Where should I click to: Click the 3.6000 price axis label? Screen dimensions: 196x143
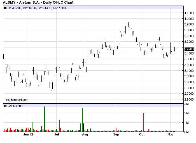point(189,42)
